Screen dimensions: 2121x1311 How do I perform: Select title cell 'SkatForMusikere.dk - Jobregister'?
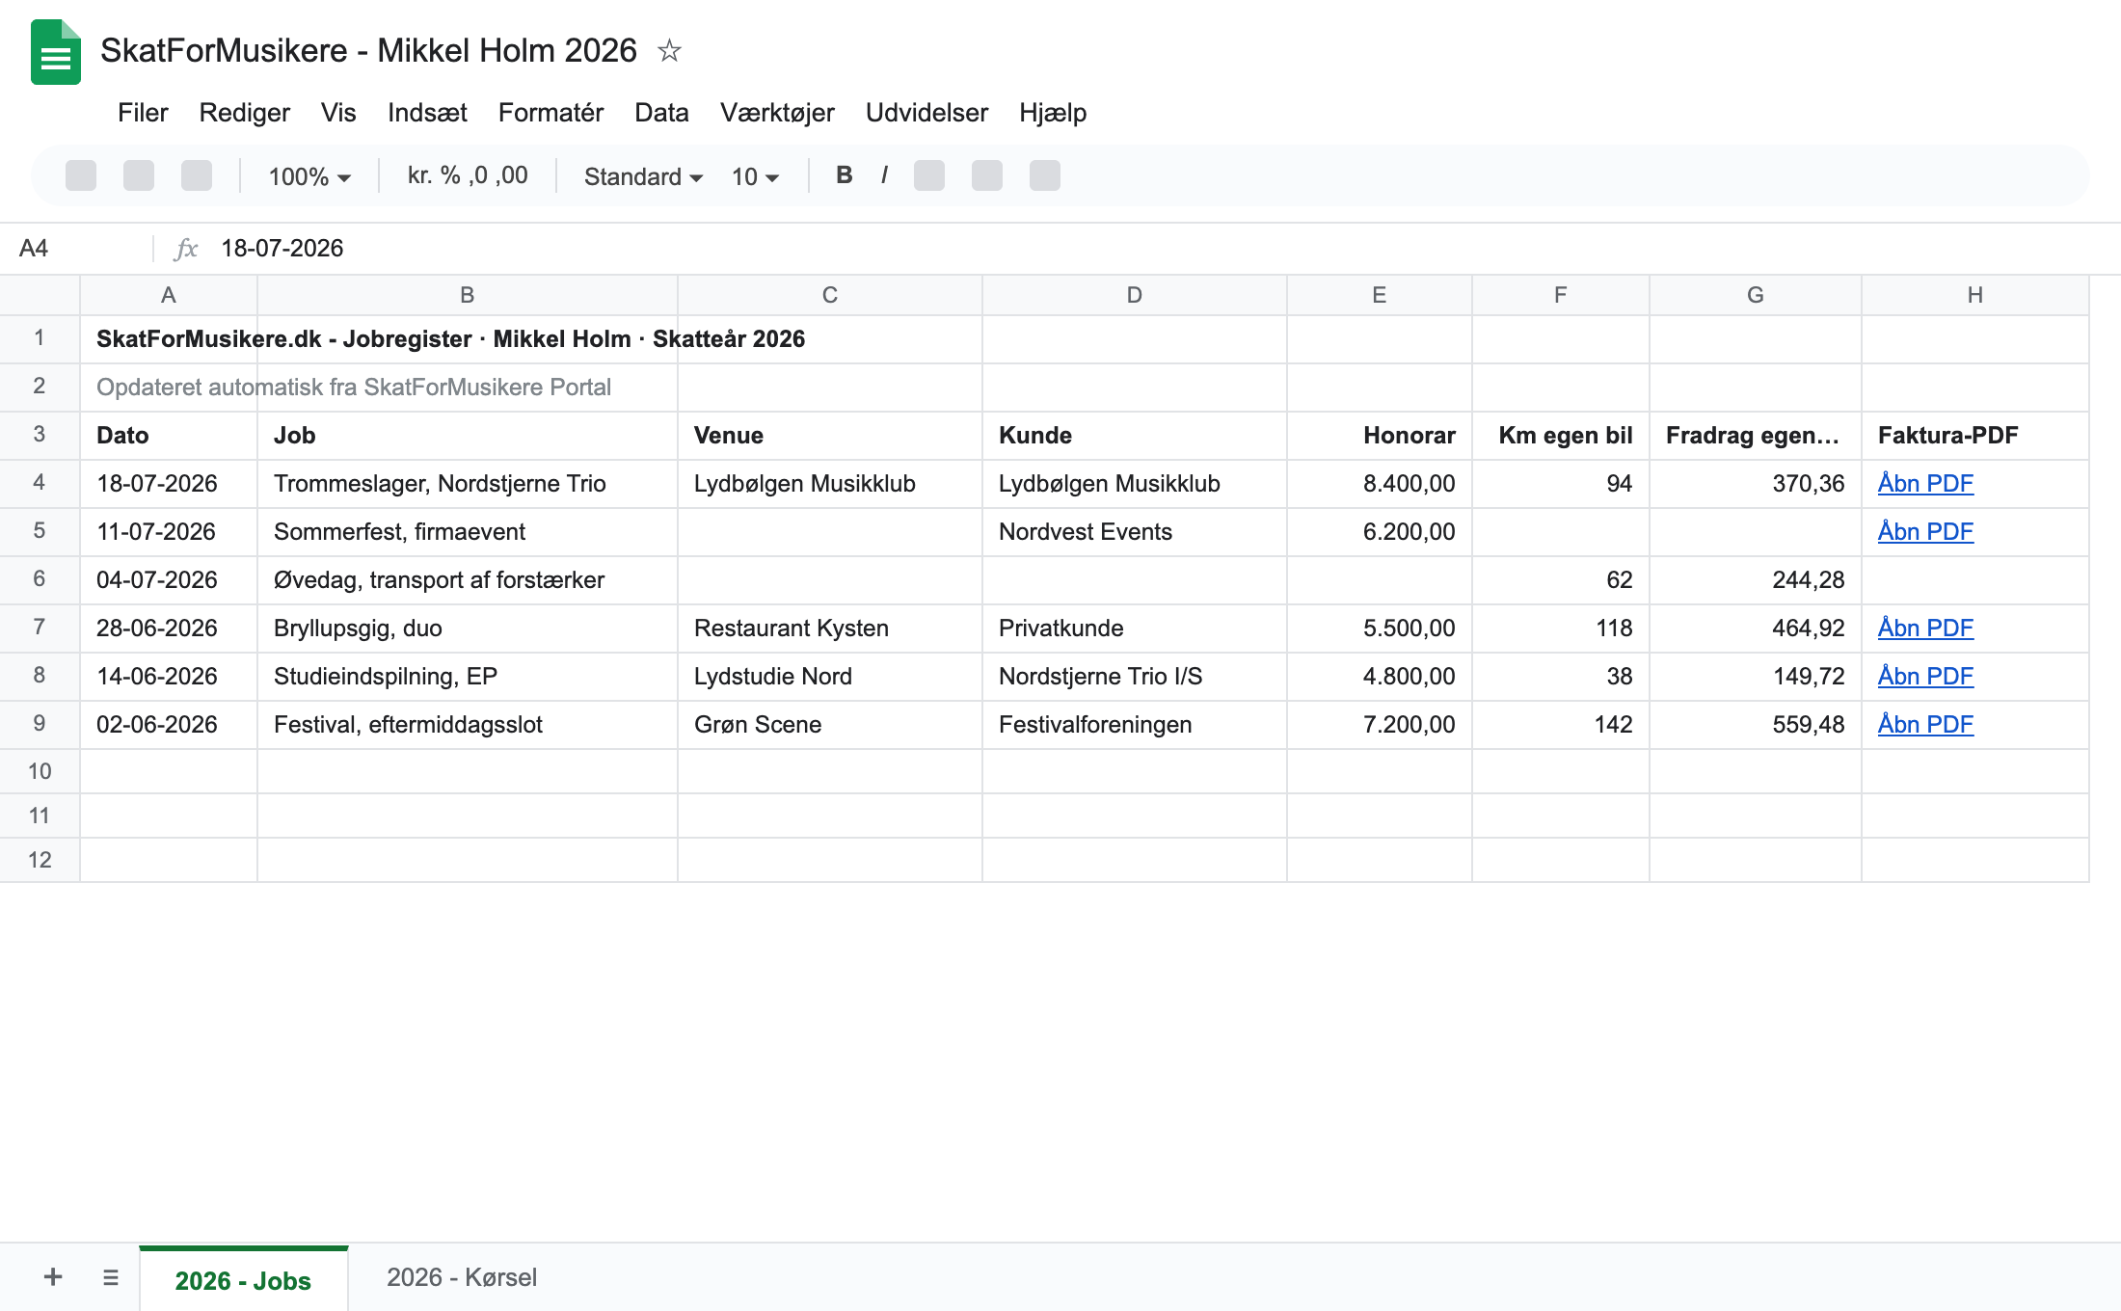click(169, 339)
